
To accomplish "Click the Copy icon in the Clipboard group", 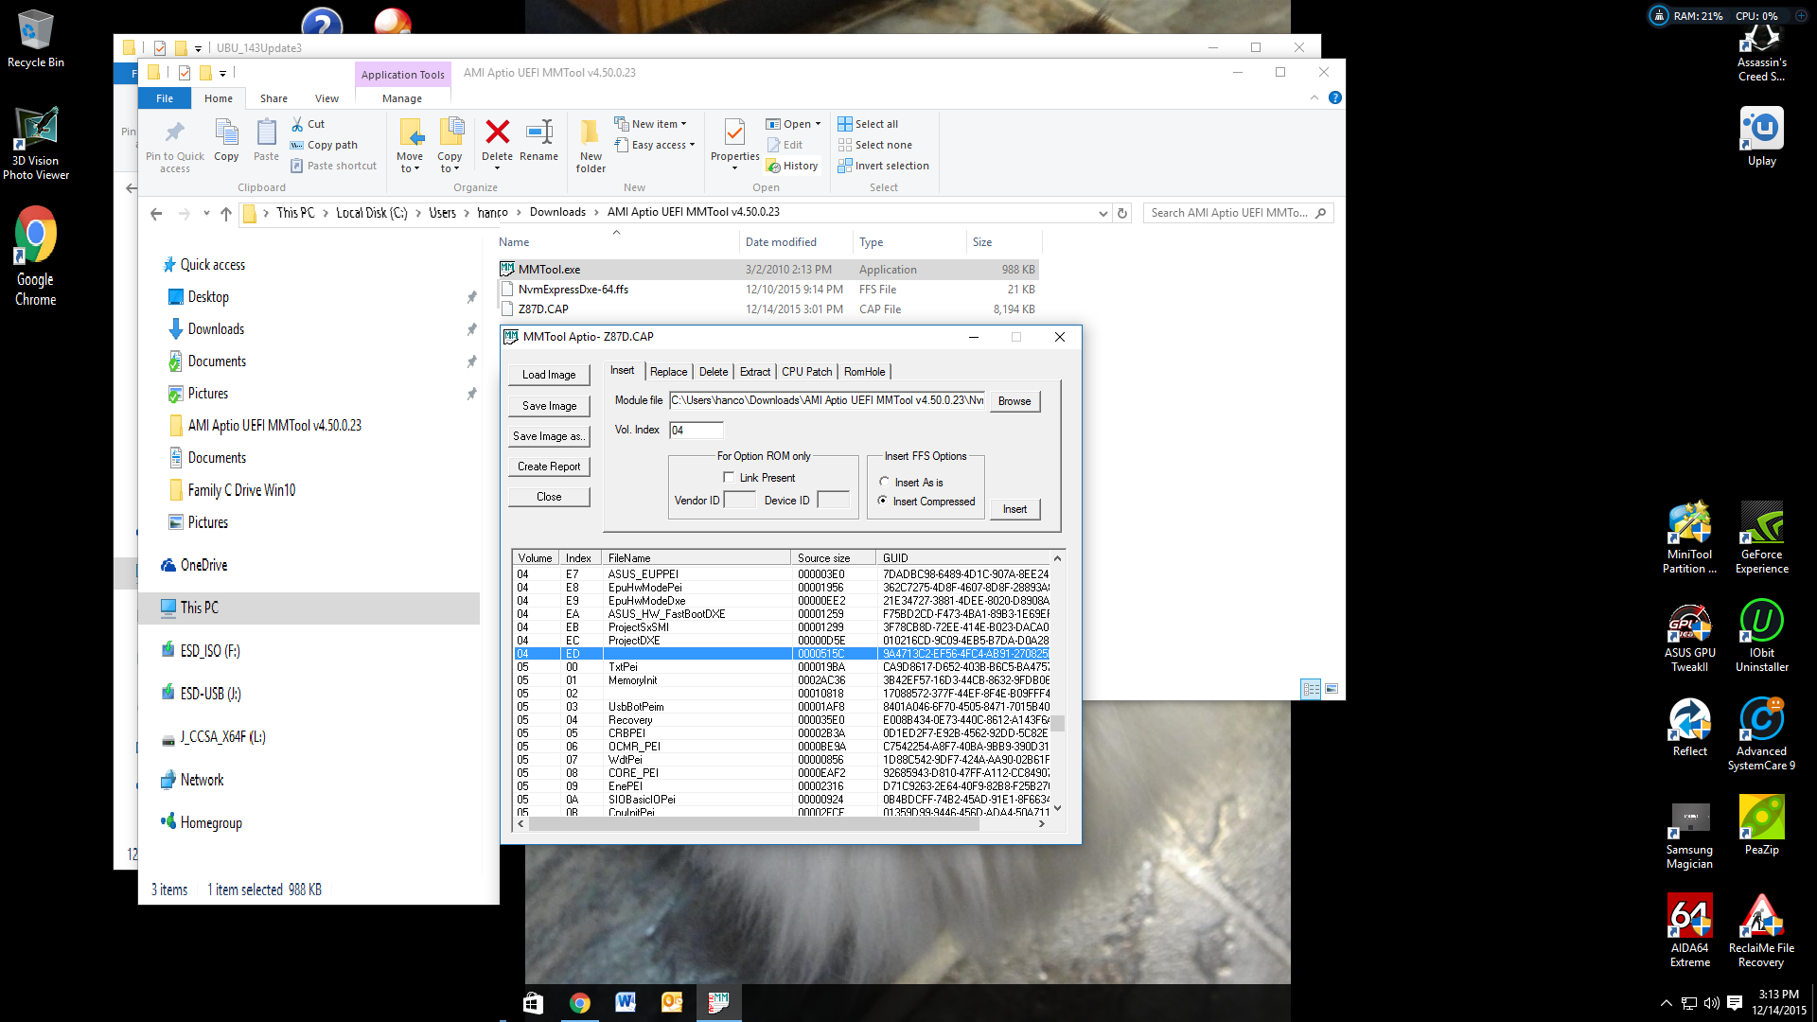I will (226, 132).
